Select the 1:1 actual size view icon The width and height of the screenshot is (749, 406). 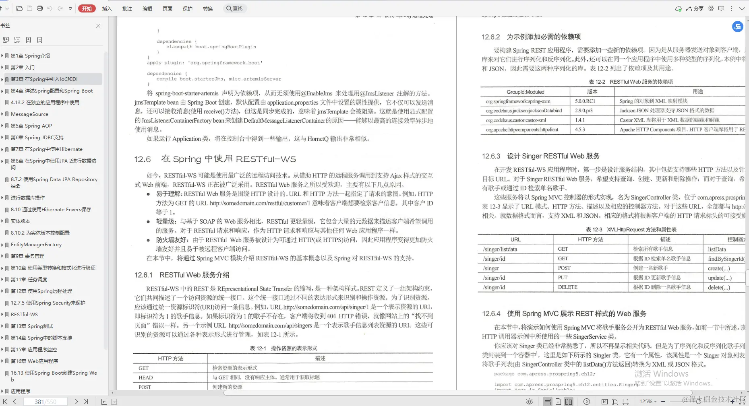(605, 401)
